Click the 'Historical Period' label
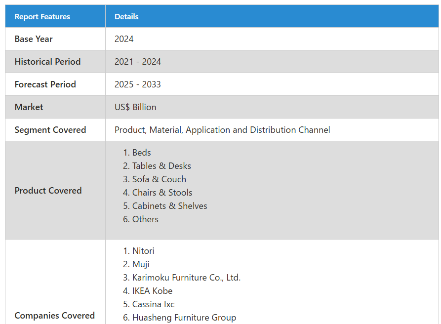This screenshot has height=324, width=441. [x=47, y=62]
